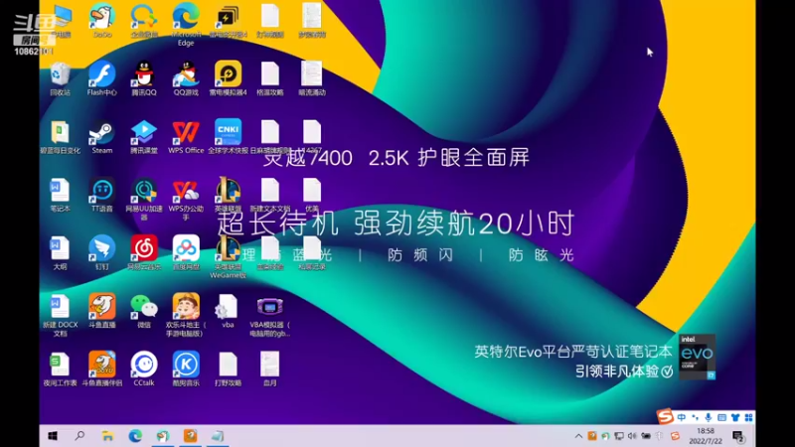
Task: Open File Explorer from taskbar
Action: pos(107,436)
